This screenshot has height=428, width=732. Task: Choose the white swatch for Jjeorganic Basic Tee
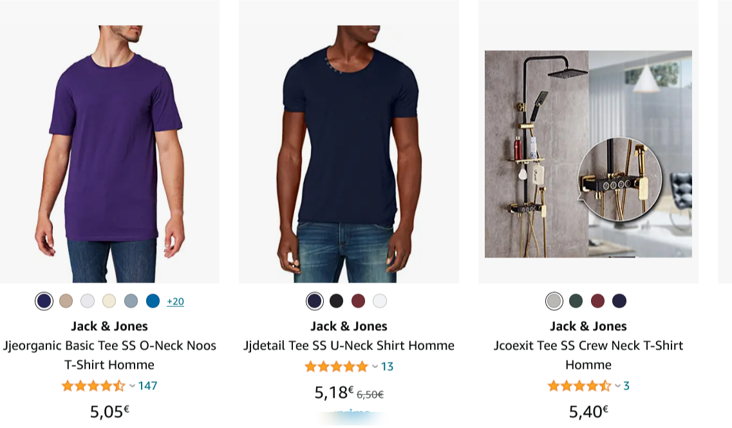pos(87,301)
